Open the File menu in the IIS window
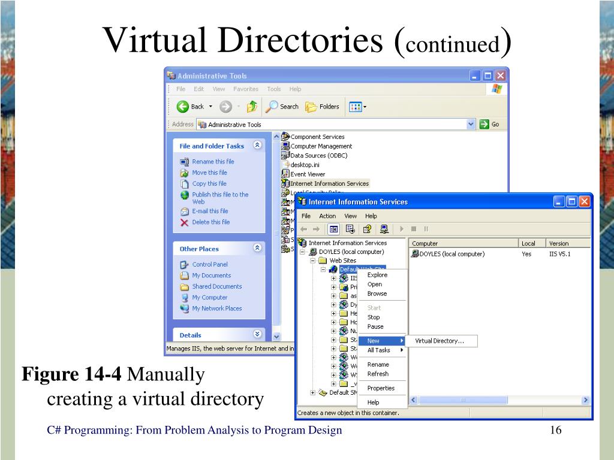The image size is (614, 460). (306, 216)
